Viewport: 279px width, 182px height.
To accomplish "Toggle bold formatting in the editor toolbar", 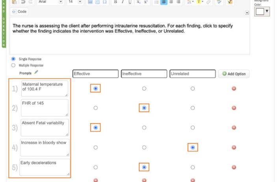I will point(115,2).
